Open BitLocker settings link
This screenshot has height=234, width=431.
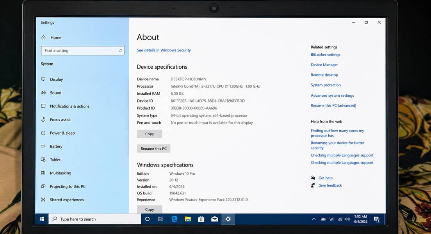point(326,55)
